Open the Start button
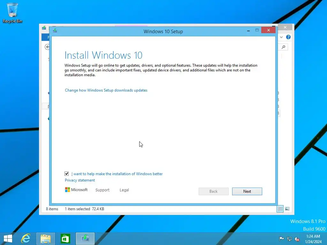Screen dimensions: 327x245 point(8,239)
